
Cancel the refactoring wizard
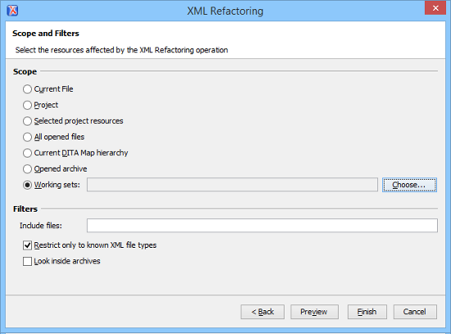coord(415,312)
